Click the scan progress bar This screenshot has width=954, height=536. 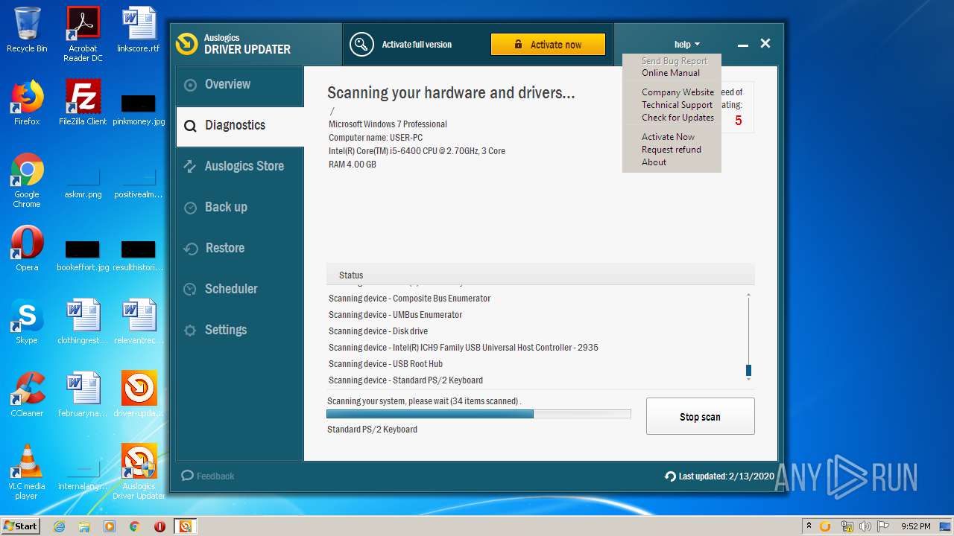[478, 414]
